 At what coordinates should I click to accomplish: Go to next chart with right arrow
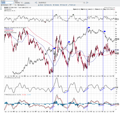[87, 3]
